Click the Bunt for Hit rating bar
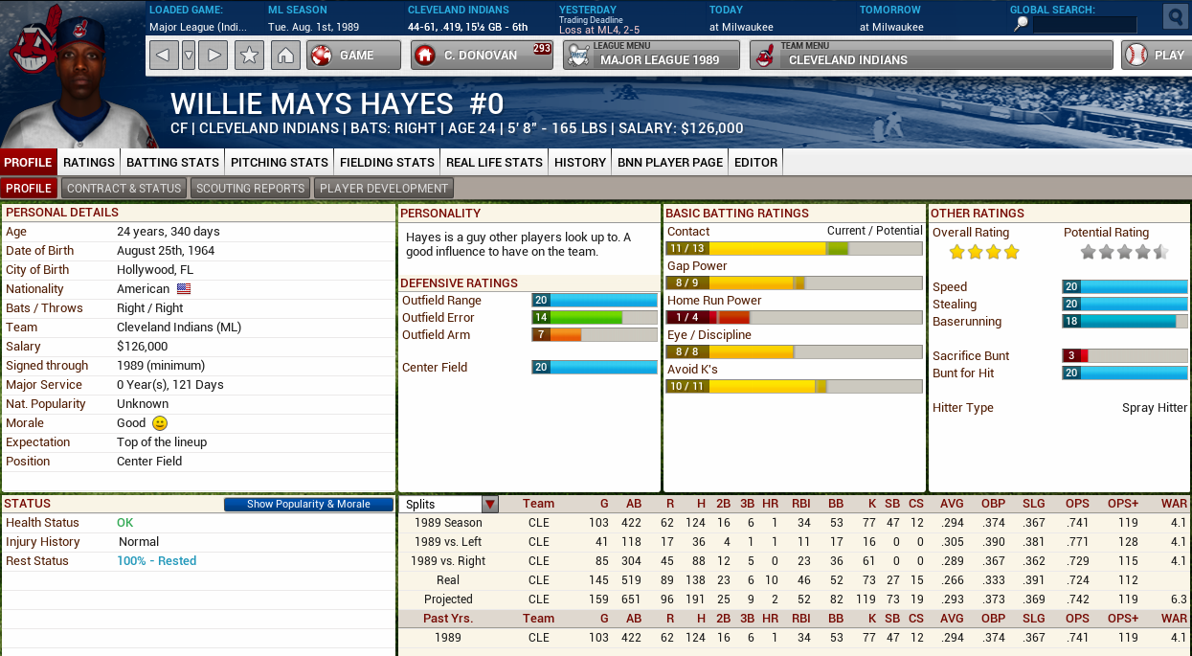 1125,373
